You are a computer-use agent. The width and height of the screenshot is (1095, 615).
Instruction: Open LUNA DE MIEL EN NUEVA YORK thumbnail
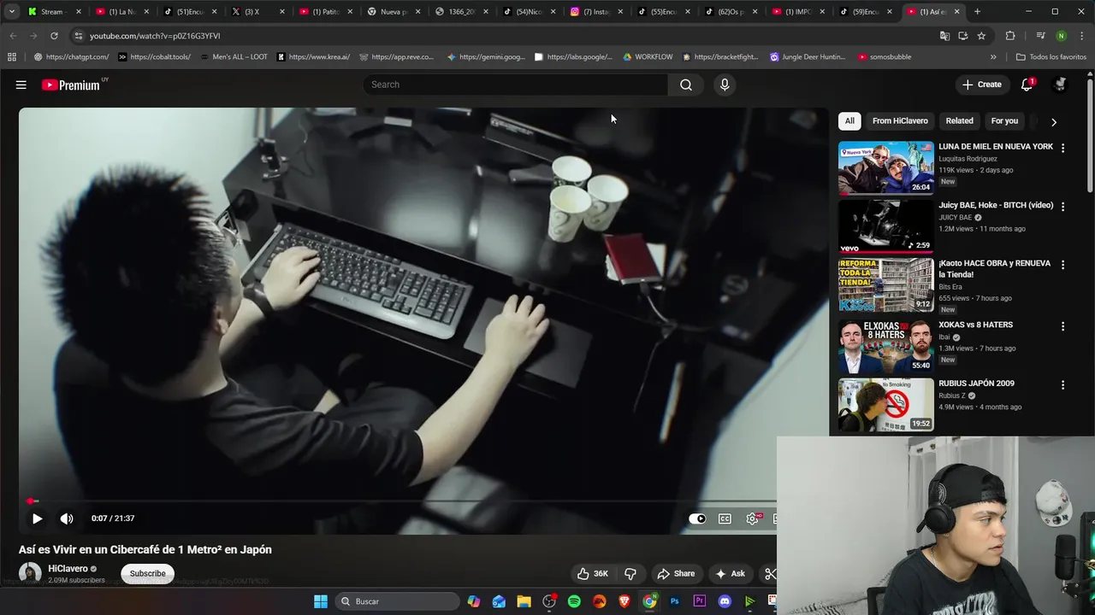885,168
